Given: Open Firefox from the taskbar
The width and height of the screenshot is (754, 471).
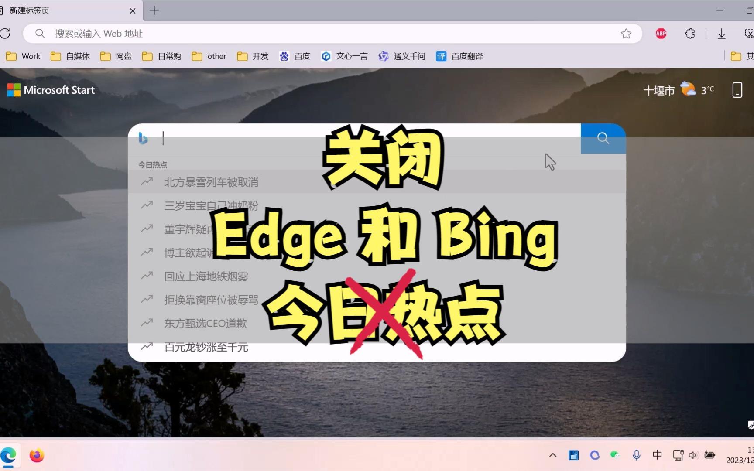Looking at the screenshot, I should tap(37, 455).
